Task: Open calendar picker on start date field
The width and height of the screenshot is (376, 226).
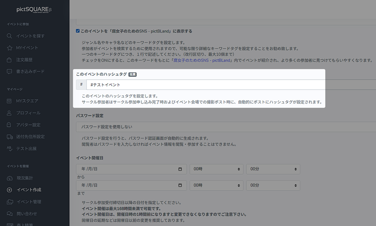Action: [180, 169]
